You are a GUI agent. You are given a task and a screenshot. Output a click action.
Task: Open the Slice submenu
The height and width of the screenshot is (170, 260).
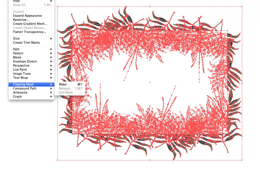click(31, 39)
